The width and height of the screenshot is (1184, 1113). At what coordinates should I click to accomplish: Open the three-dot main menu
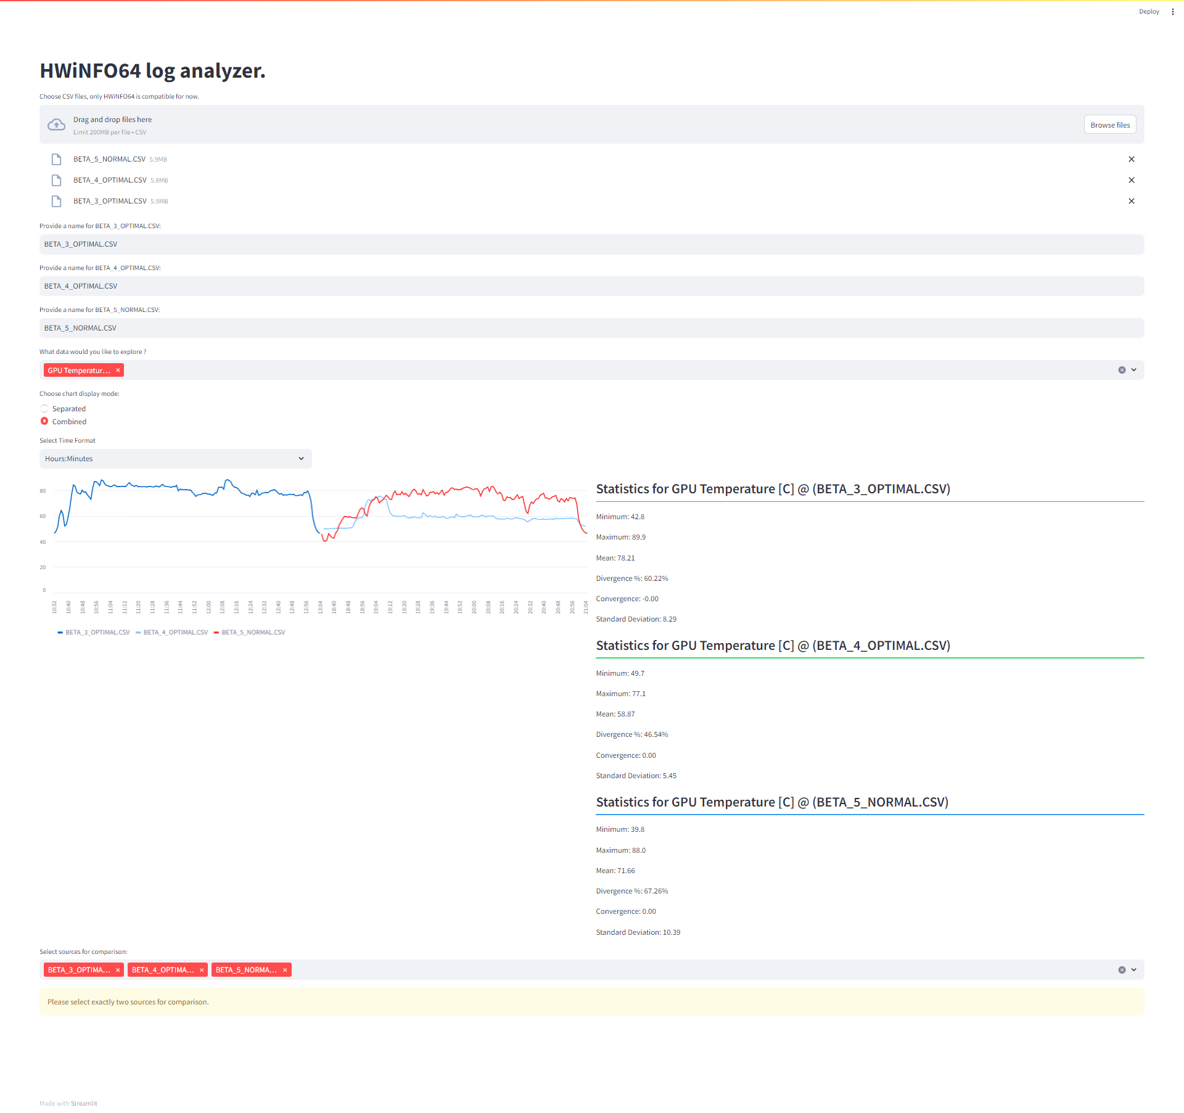click(x=1172, y=12)
